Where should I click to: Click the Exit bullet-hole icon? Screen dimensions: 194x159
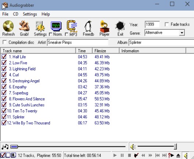tap(120, 26)
